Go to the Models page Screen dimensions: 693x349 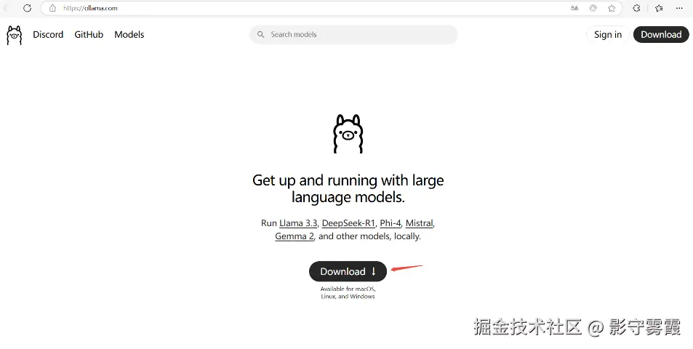pos(129,34)
